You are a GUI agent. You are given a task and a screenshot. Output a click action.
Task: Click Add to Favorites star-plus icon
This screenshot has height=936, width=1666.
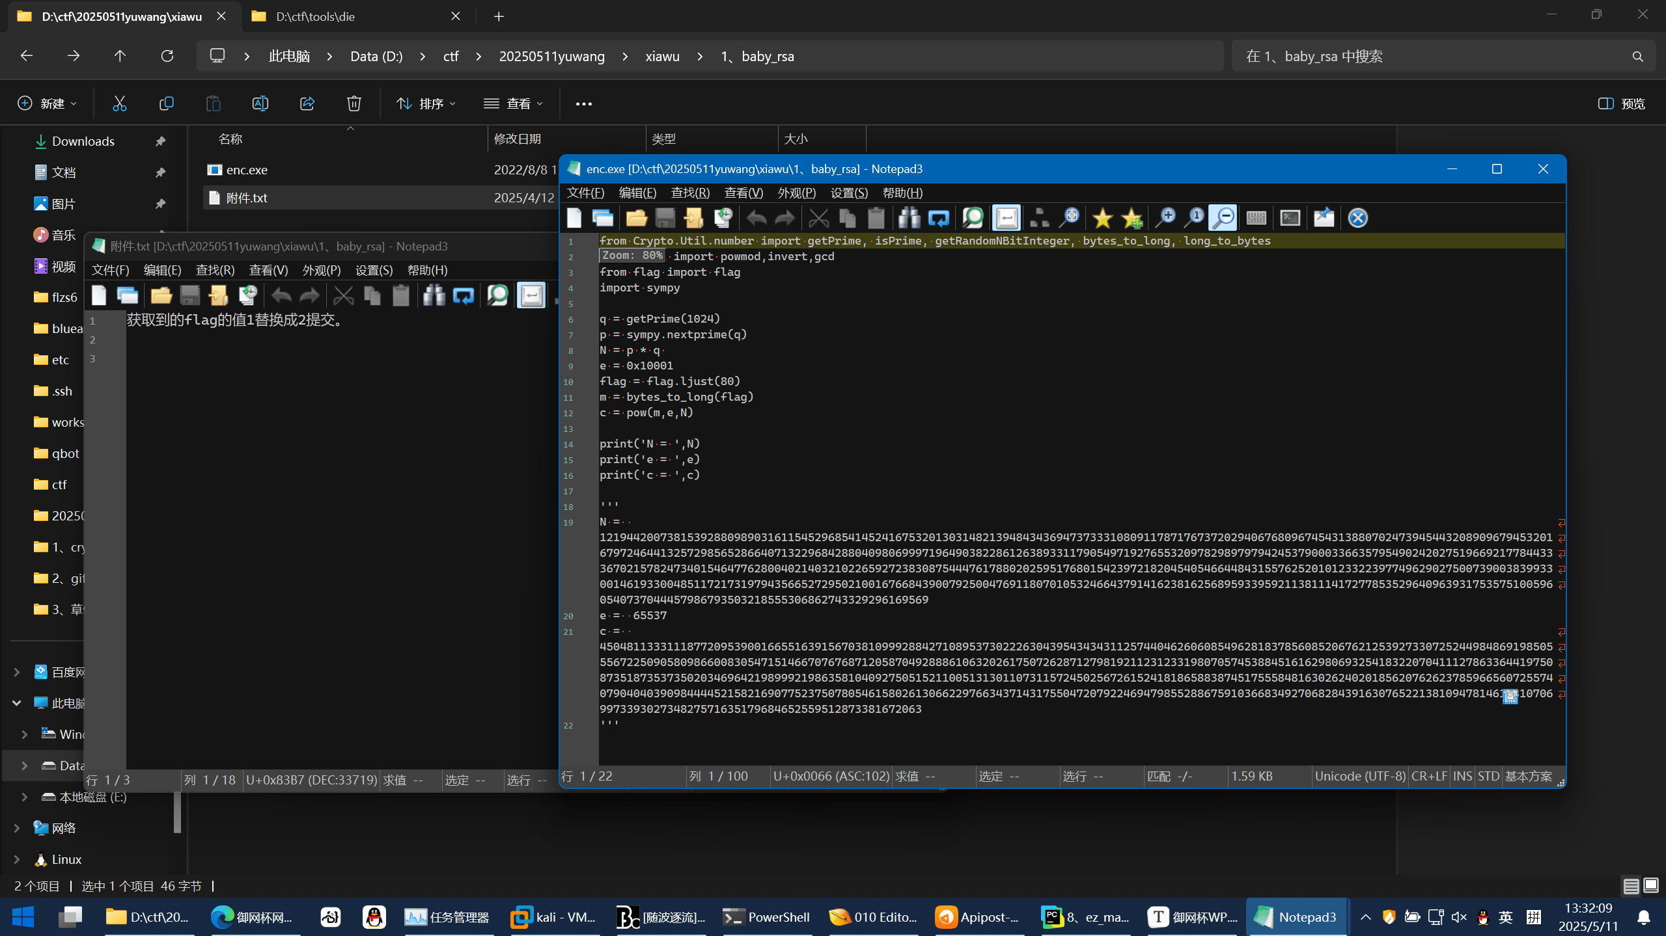coord(1132,219)
